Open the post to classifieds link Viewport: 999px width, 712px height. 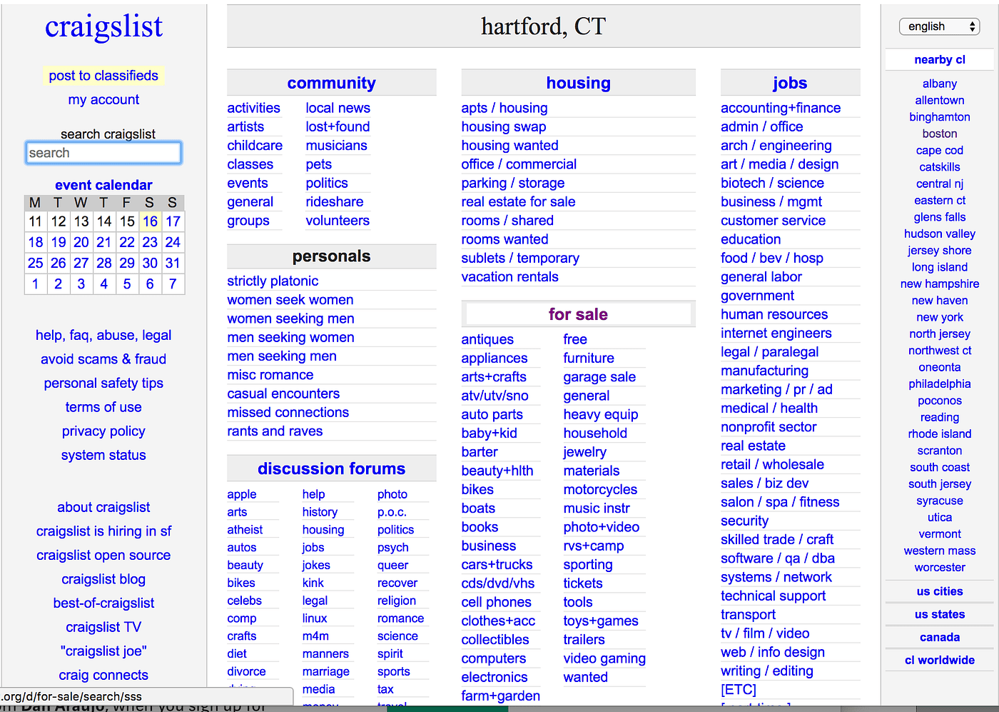coord(103,76)
